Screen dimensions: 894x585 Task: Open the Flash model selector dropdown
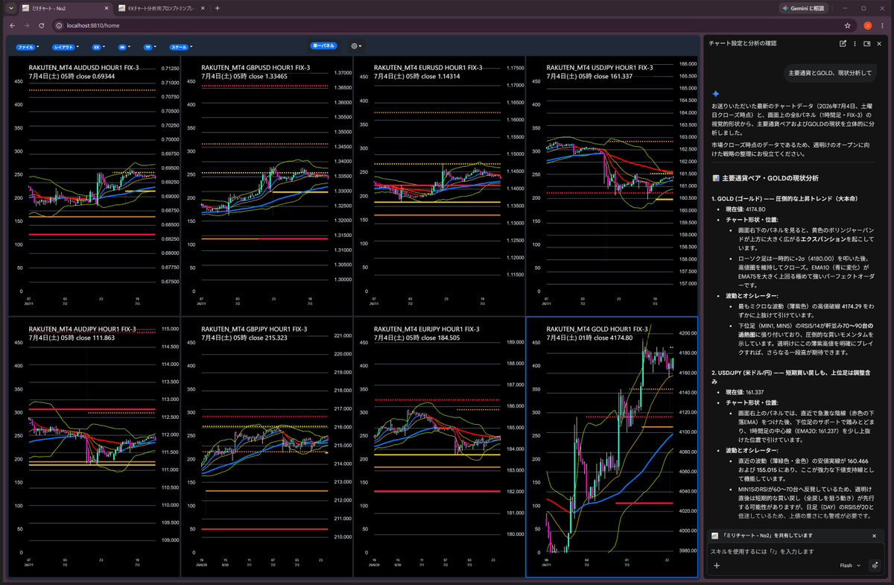pos(849,566)
